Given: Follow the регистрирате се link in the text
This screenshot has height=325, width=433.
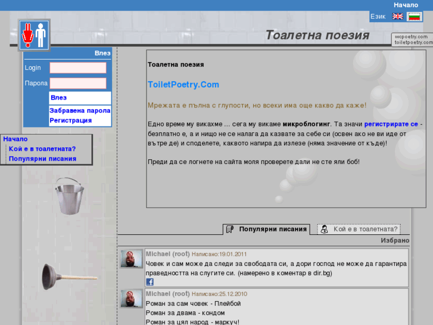Looking at the screenshot, I should pos(391,124).
